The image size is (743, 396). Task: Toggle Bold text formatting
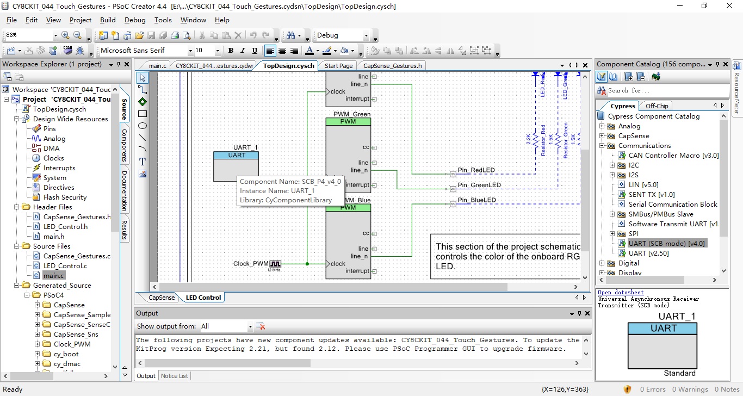pyautogui.click(x=231, y=51)
